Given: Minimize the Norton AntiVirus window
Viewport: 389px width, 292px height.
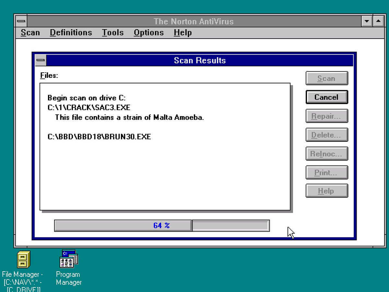Looking at the screenshot, I should click(367, 22).
